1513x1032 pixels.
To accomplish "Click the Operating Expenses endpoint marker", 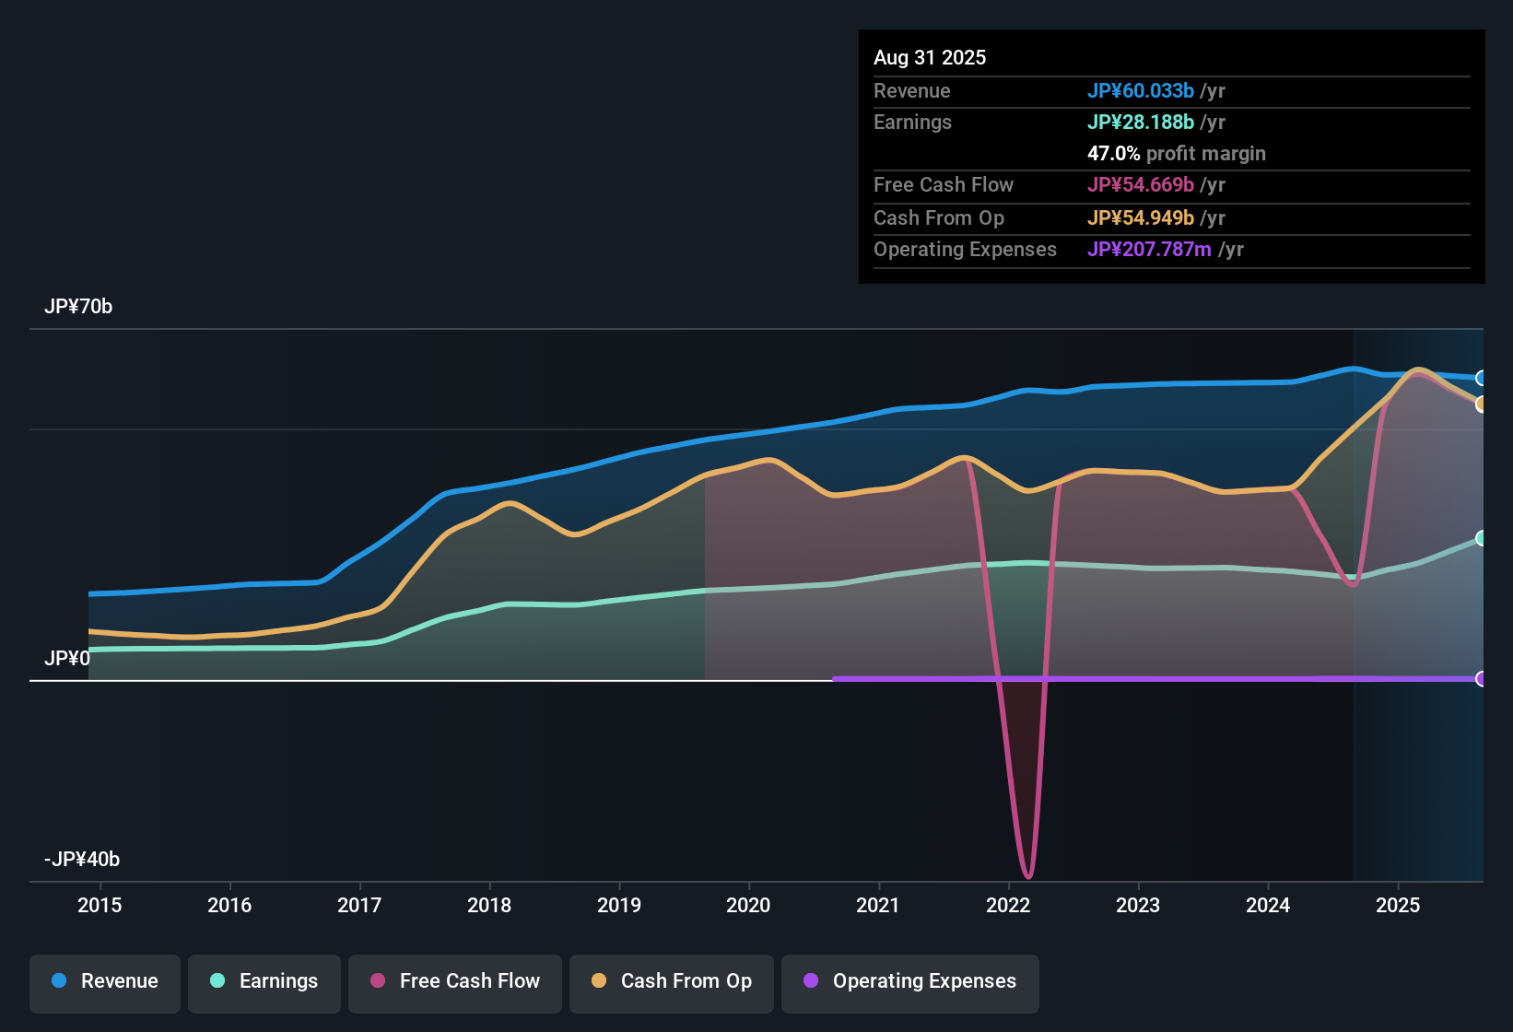I will click(x=1481, y=679).
